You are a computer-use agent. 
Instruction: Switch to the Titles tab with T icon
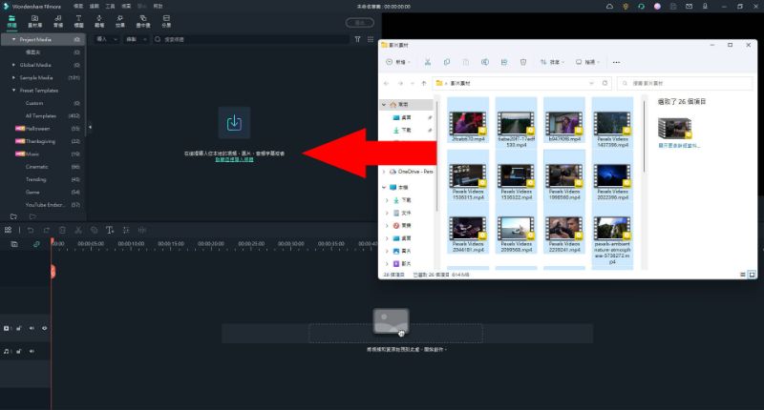78,21
